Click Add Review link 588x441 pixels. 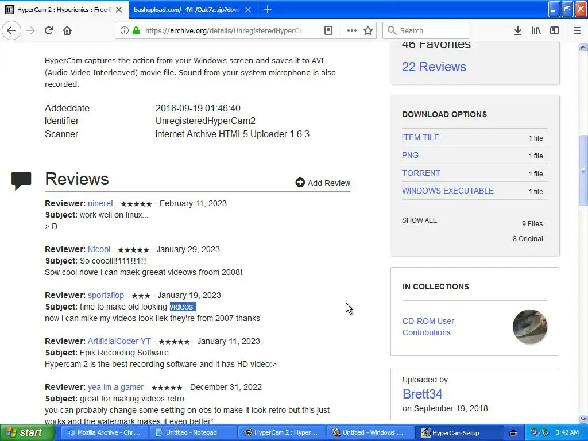click(329, 183)
